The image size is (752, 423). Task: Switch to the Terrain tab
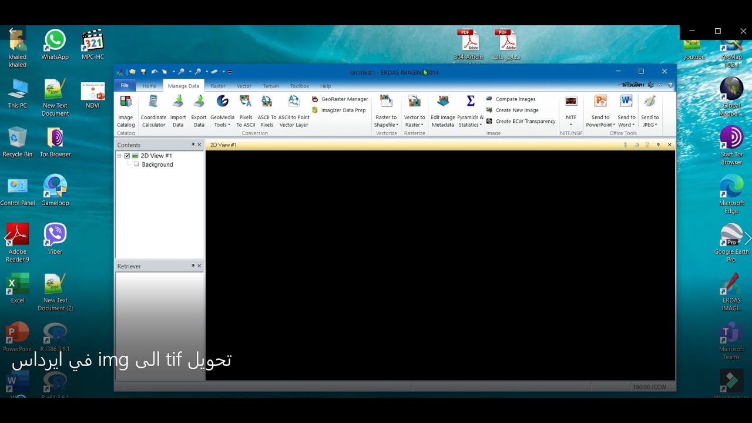pyautogui.click(x=271, y=86)
